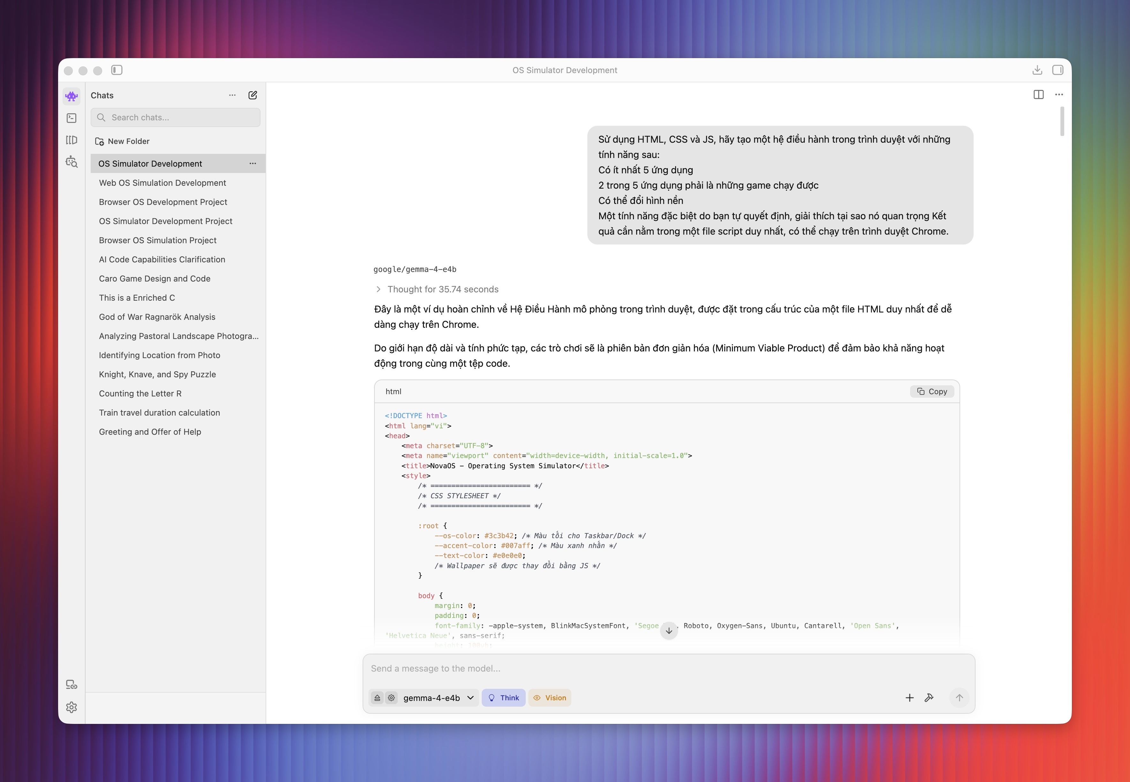Toggle the Think mode button

tap(503, 698)
